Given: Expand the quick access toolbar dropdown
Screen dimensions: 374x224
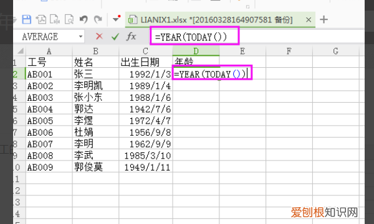Looking at the screenshot, I should (117, 19).
